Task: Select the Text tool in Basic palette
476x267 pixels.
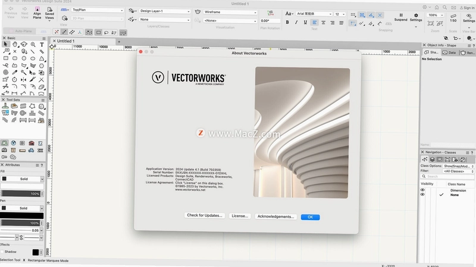Action: [42, 44]
